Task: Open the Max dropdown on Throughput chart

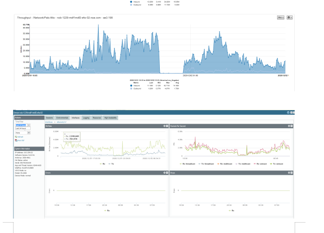Action: pos(280,17)
